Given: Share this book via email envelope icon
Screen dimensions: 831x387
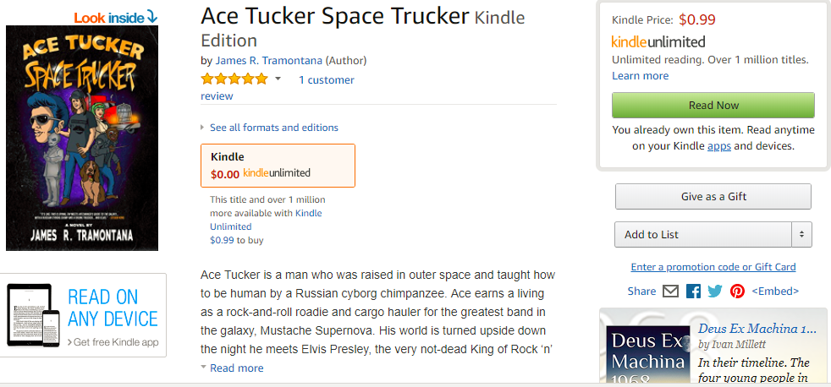Looking at the screenshot, I should click(670, 292).
